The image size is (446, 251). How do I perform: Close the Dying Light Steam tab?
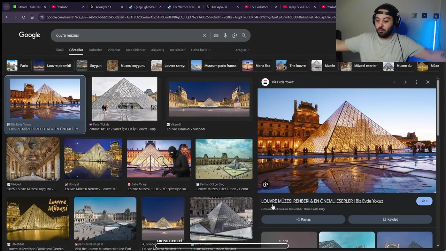160,7
